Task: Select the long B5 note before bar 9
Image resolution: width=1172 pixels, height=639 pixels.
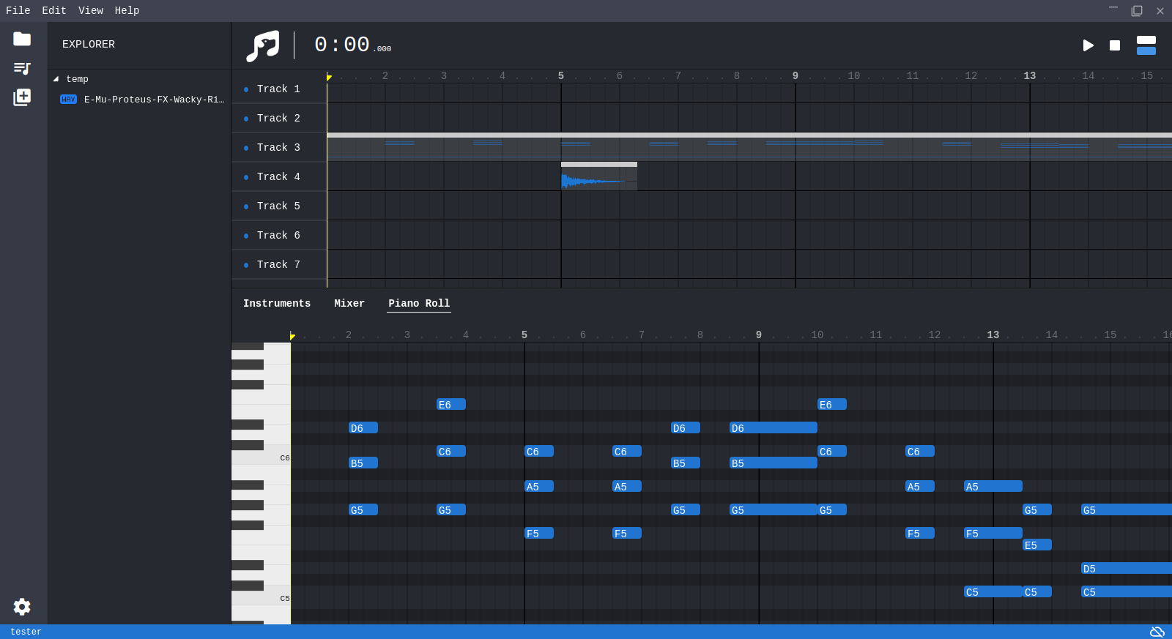Action: click(x=774, y=463)
